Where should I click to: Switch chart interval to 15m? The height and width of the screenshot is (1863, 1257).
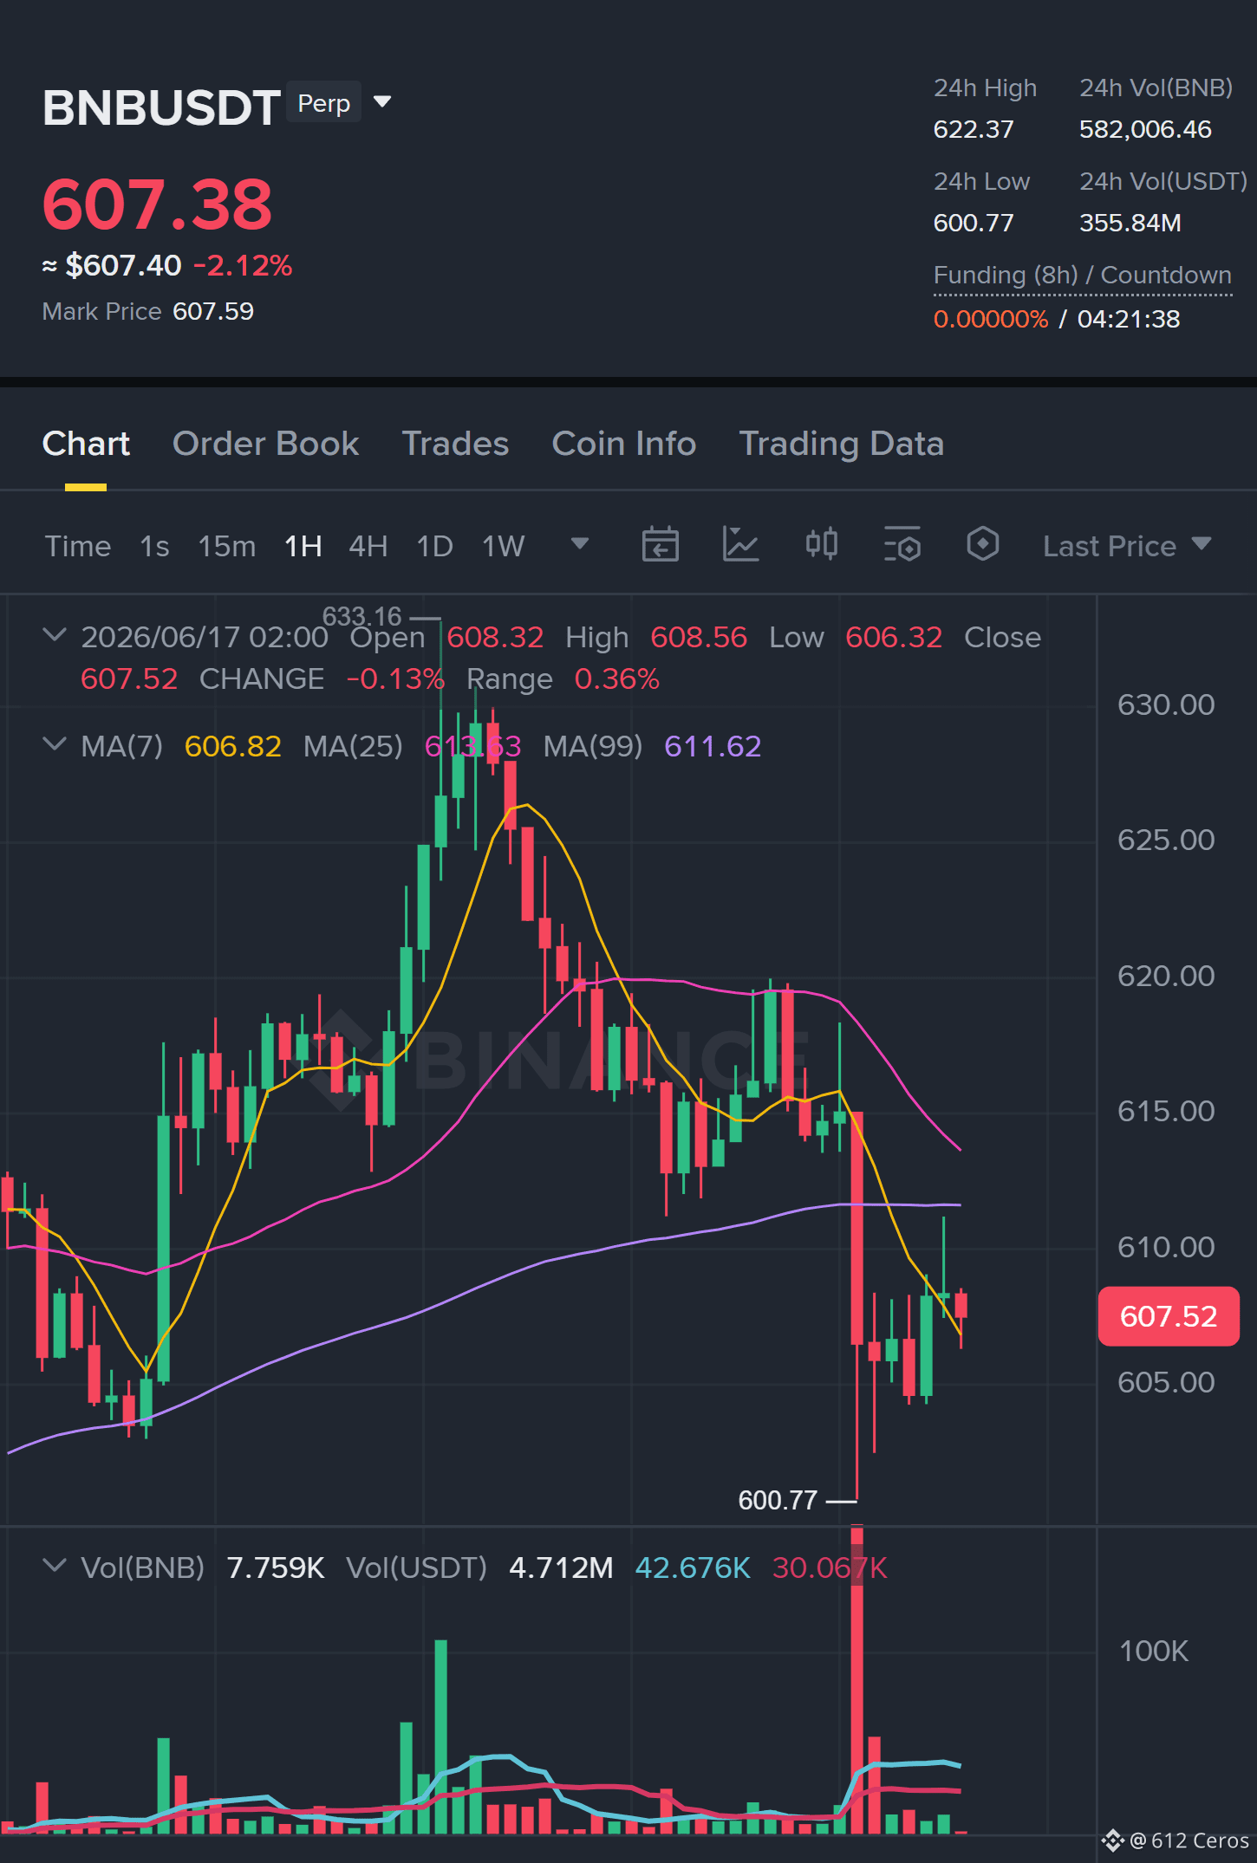[x=226, y=547]
